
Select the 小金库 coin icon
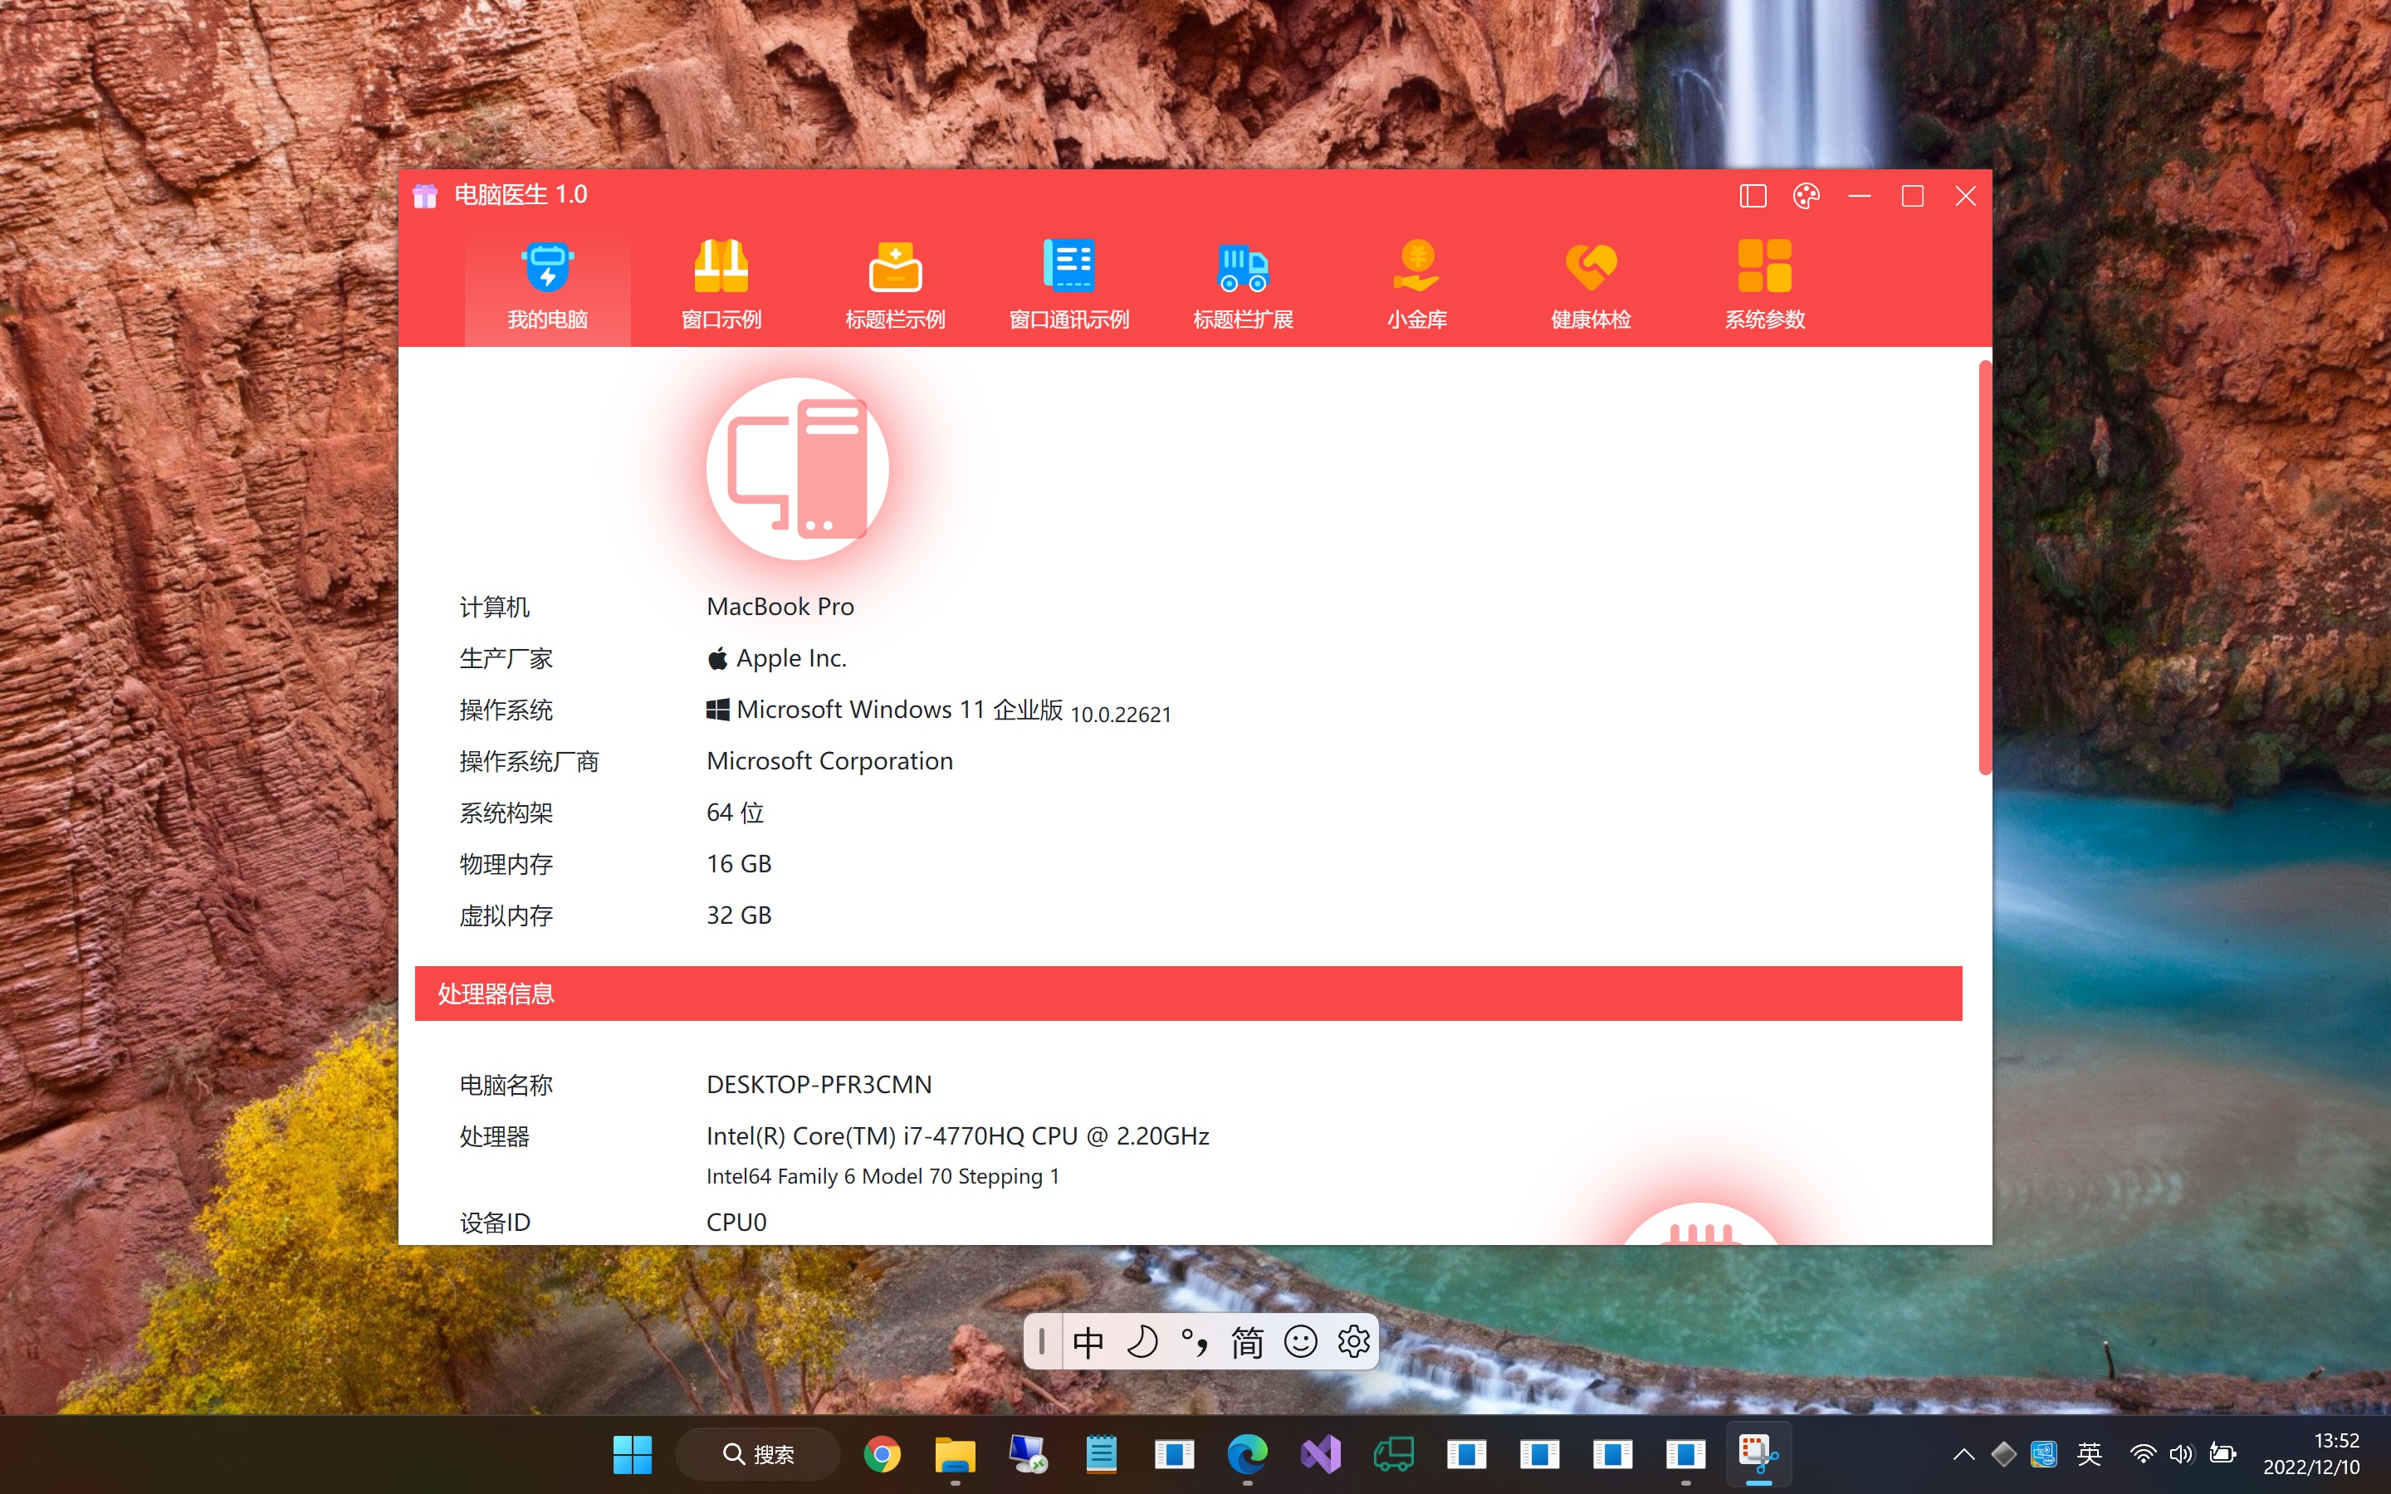tap(1417, 266)
